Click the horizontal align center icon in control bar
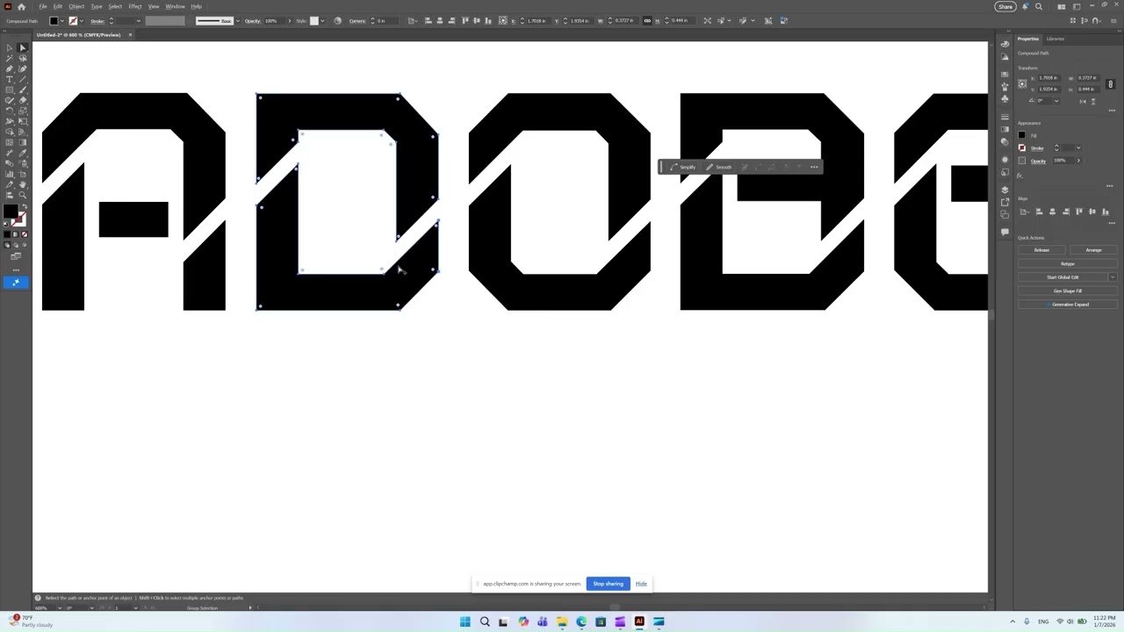Screen dimensions: 1124x632 (439, 20)
